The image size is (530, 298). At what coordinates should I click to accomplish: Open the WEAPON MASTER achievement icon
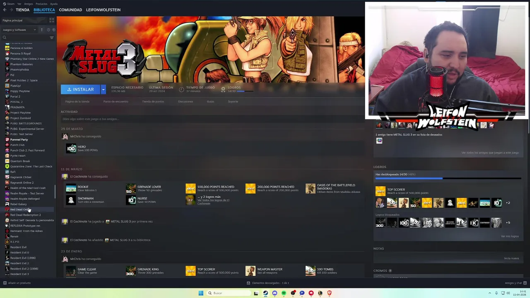point(251,271)
